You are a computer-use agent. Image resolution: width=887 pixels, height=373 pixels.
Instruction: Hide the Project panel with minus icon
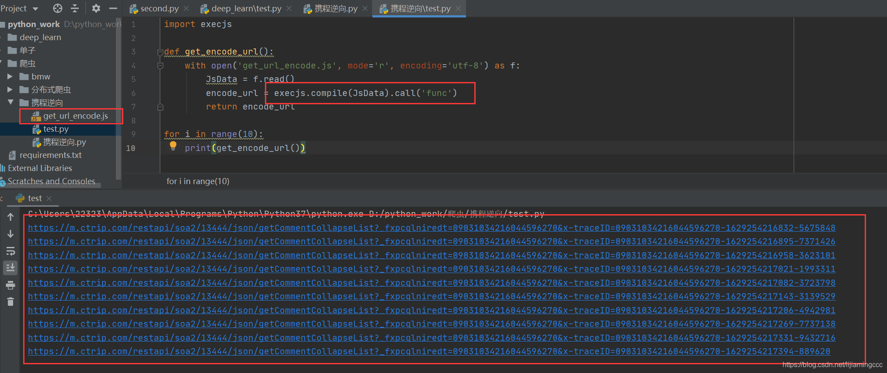click(x=113, y=8)
